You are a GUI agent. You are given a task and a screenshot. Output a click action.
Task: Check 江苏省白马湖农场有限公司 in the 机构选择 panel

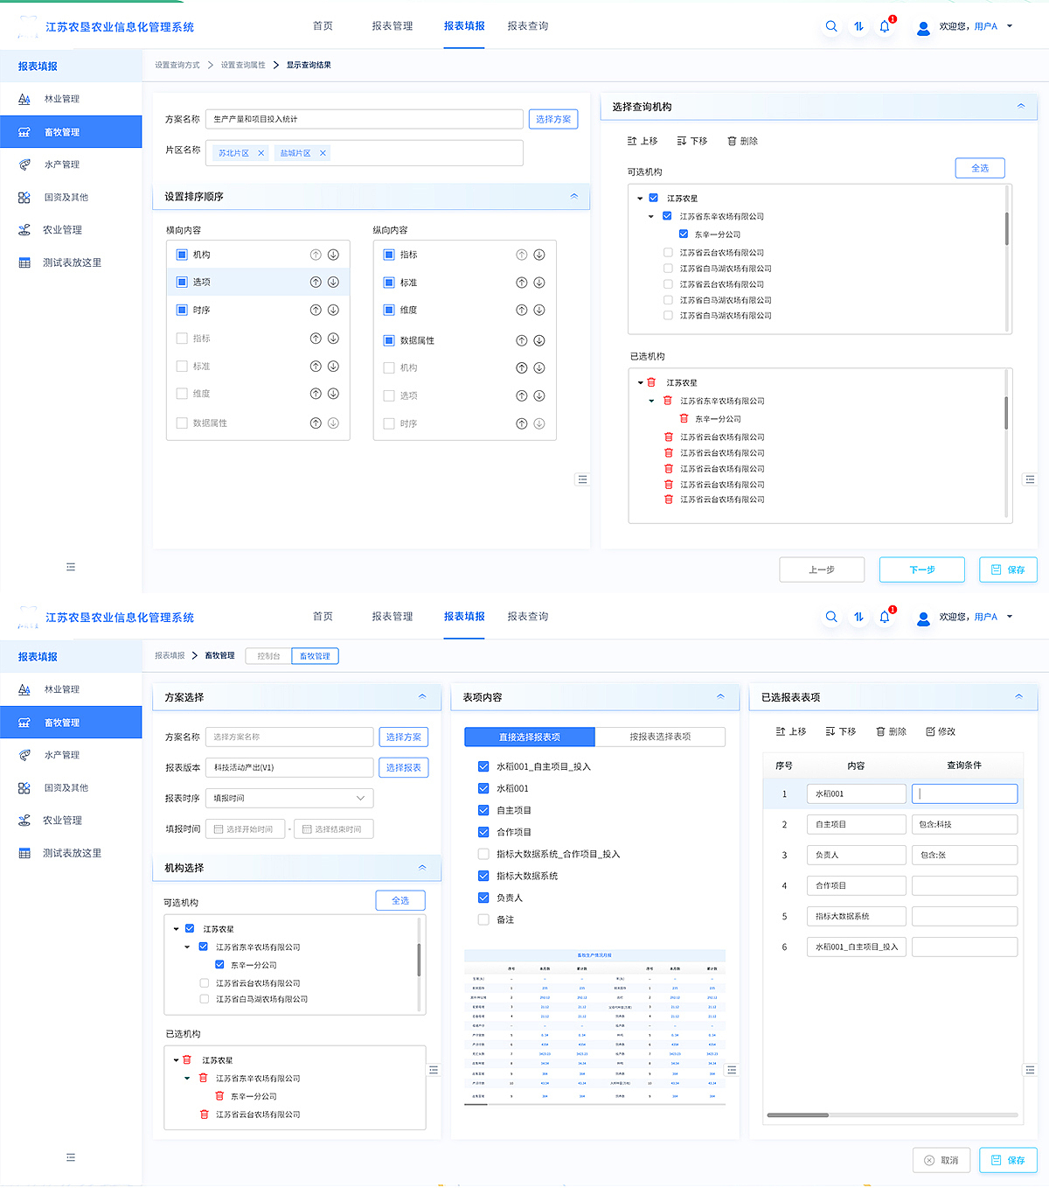[x=205, y=999]
